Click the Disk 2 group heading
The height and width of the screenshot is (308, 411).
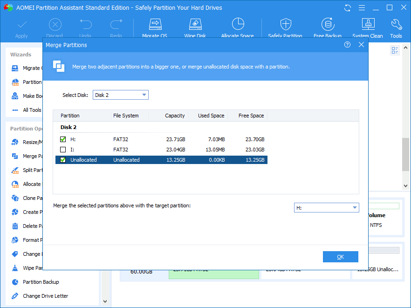68,127
